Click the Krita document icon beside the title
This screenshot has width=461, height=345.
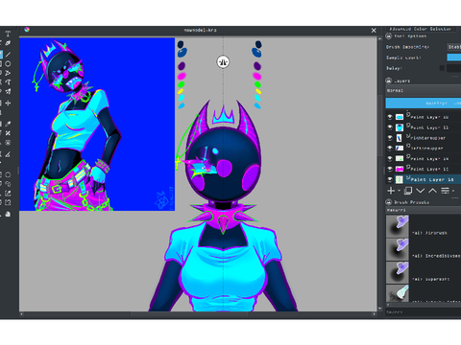point(27,30)
